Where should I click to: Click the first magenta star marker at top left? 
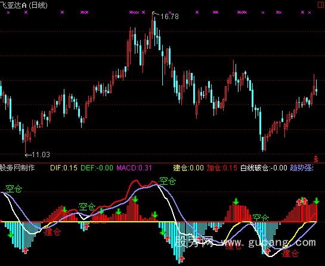(x=8, y=13)
